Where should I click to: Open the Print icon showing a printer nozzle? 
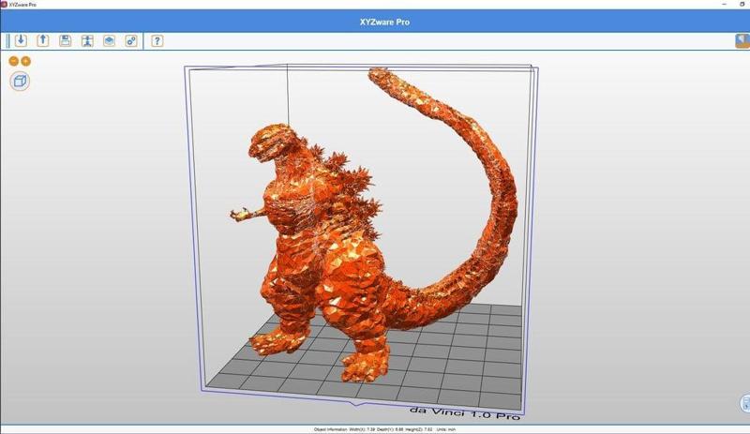click(x=87, y=40)
